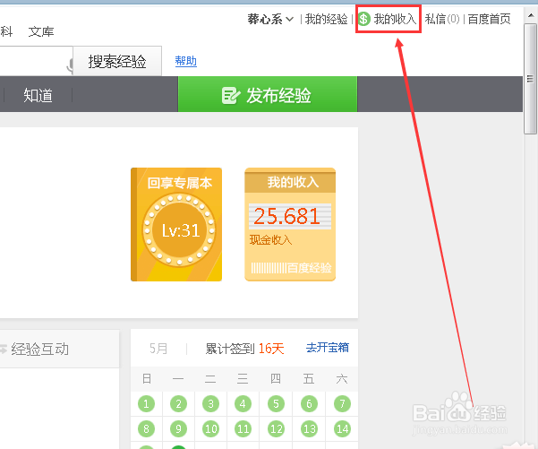The height and width of the screenshot is (449, 538).
Task: Open the 我的收入 25.681 income card
Action: 290,224
